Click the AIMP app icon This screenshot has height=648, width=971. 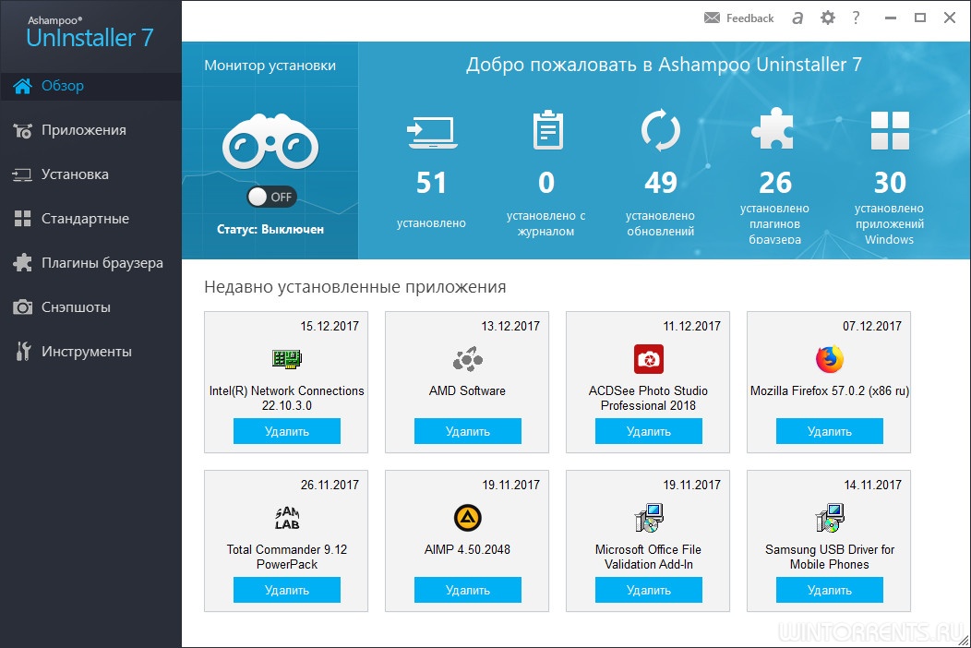[x=468, y=518]
